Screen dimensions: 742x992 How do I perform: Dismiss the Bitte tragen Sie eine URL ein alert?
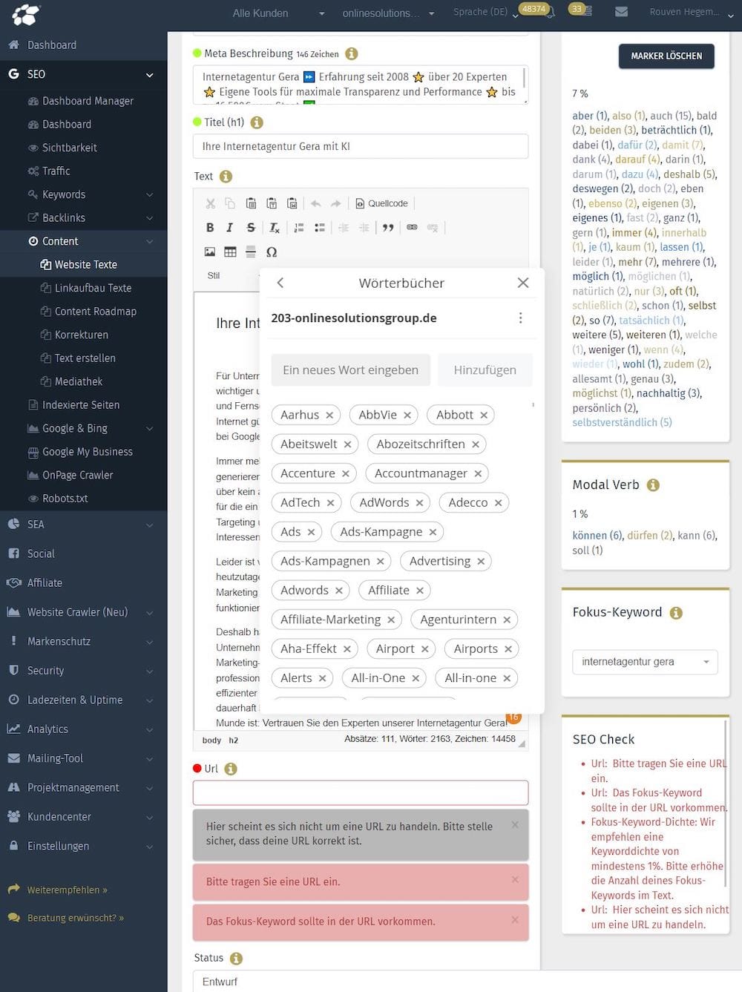515,880
